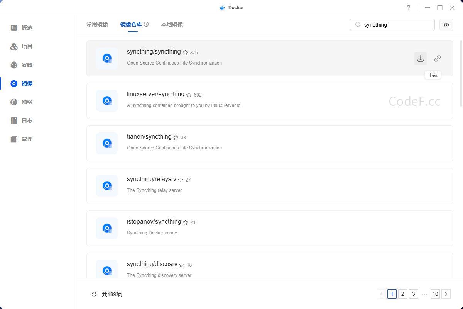Image resolution: width=463 pixels, height=309 pixels.
Task: Star the syncthing/discosrv image
Action: click(x=182, y=265)
